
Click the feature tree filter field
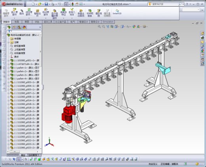[x=25, y=31]
